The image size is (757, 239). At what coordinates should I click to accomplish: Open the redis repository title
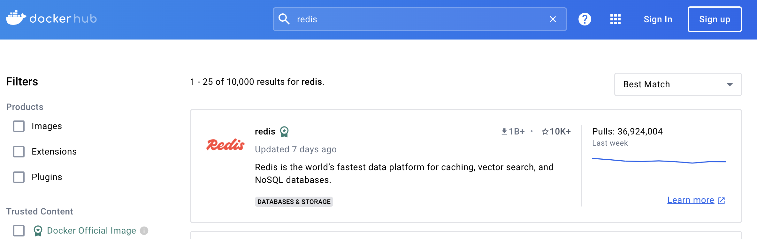tap(265, 132)
